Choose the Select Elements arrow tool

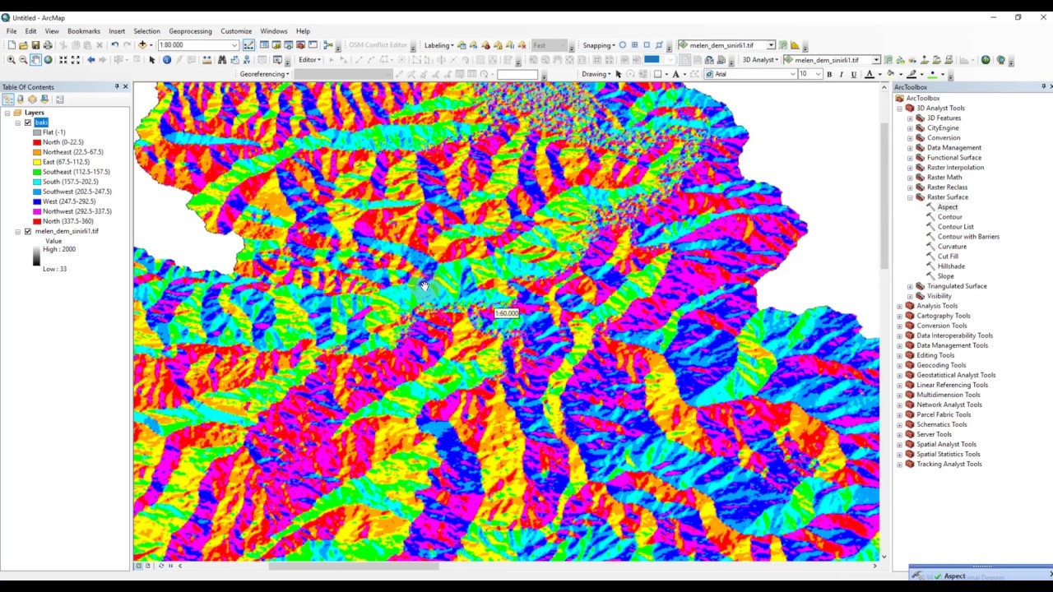151,60
